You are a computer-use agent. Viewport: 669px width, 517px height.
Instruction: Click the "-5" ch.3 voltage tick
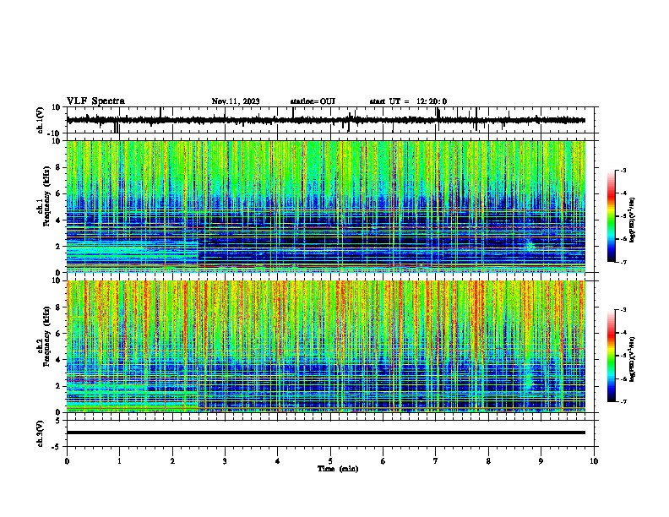coord(57,447)
